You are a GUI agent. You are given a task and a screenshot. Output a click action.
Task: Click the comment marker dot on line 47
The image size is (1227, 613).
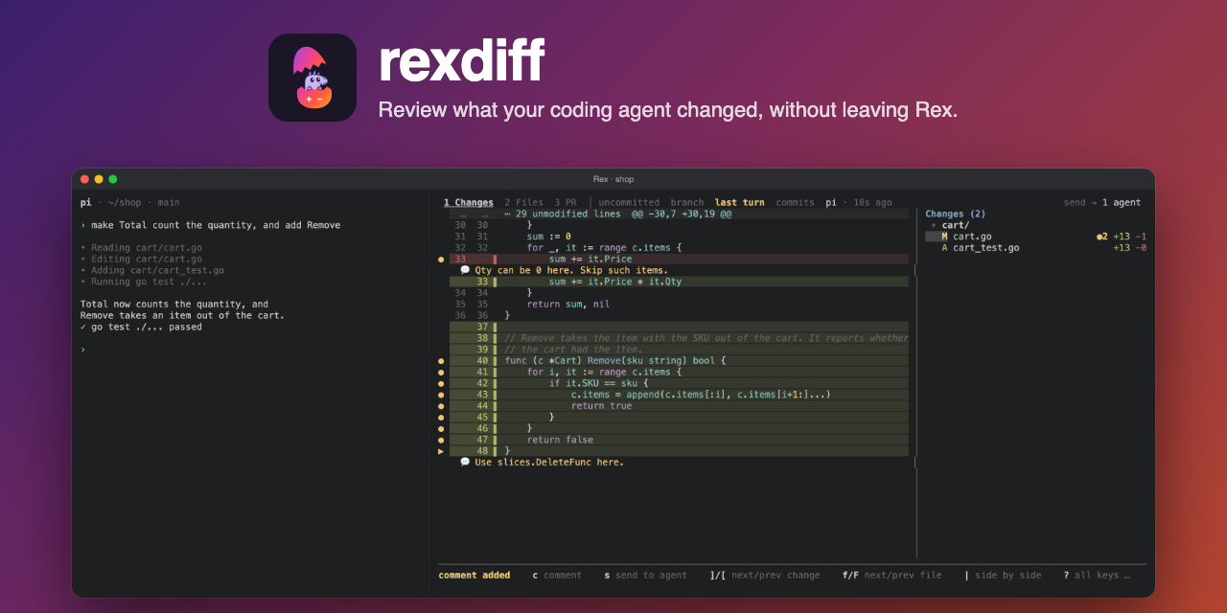click(441, 440)
